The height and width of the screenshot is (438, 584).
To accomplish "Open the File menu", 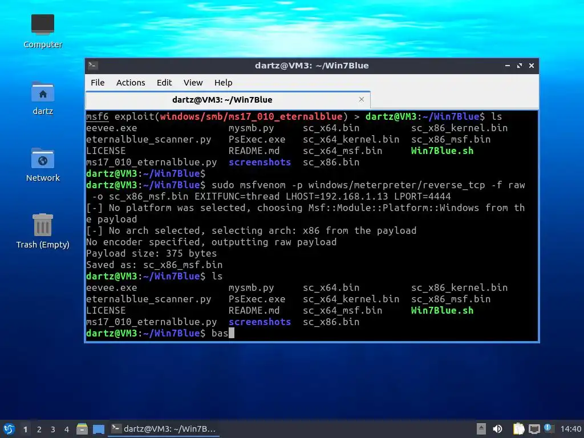I will click(98, 83).
